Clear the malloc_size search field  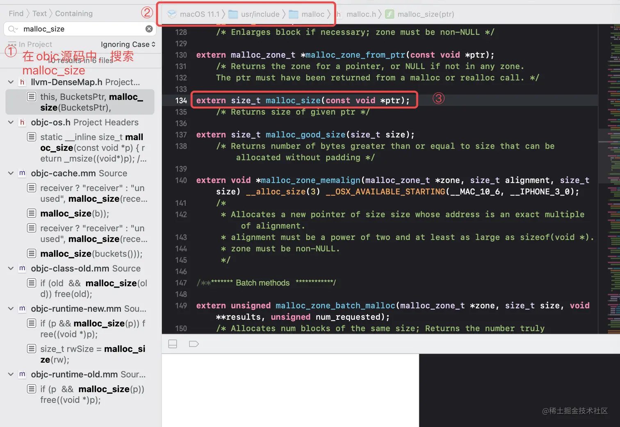[x=149, y=29]
